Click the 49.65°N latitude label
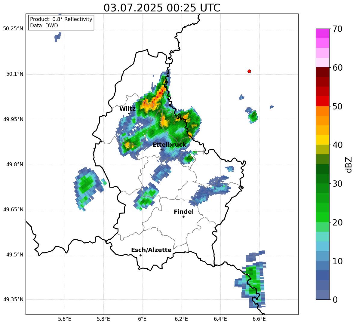 (x=13, y=210)
